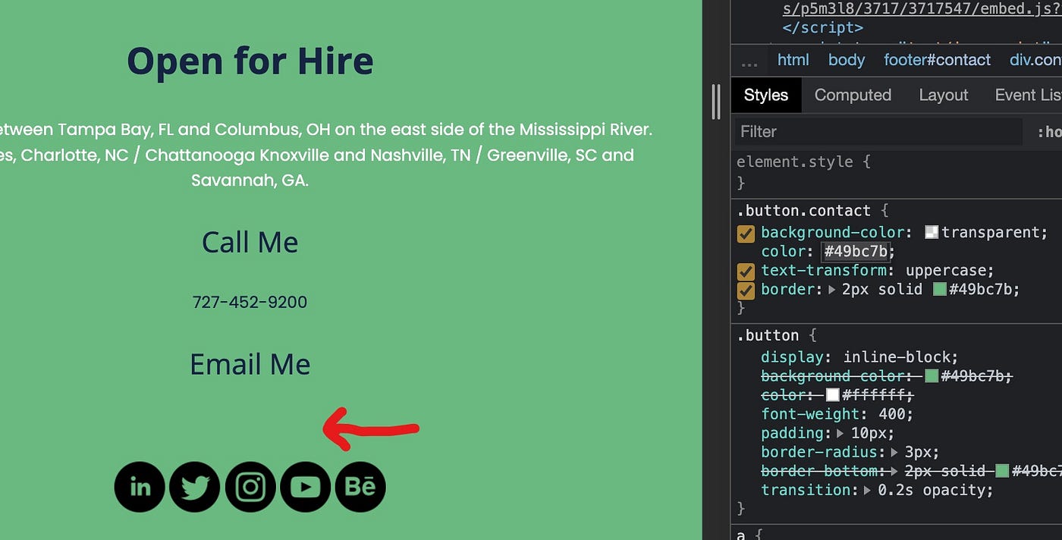1062x540 pixels.
Task: Focus the Styles Filter input field
Action: click(x=878, y=132)
